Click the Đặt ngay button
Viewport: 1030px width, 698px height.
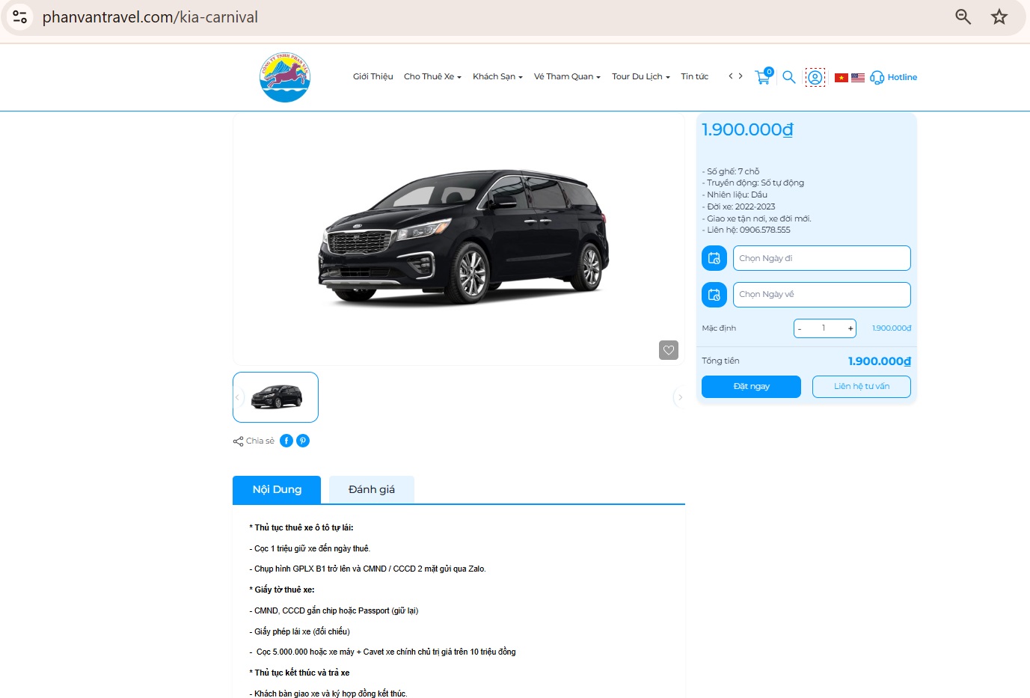pos(751,387)
